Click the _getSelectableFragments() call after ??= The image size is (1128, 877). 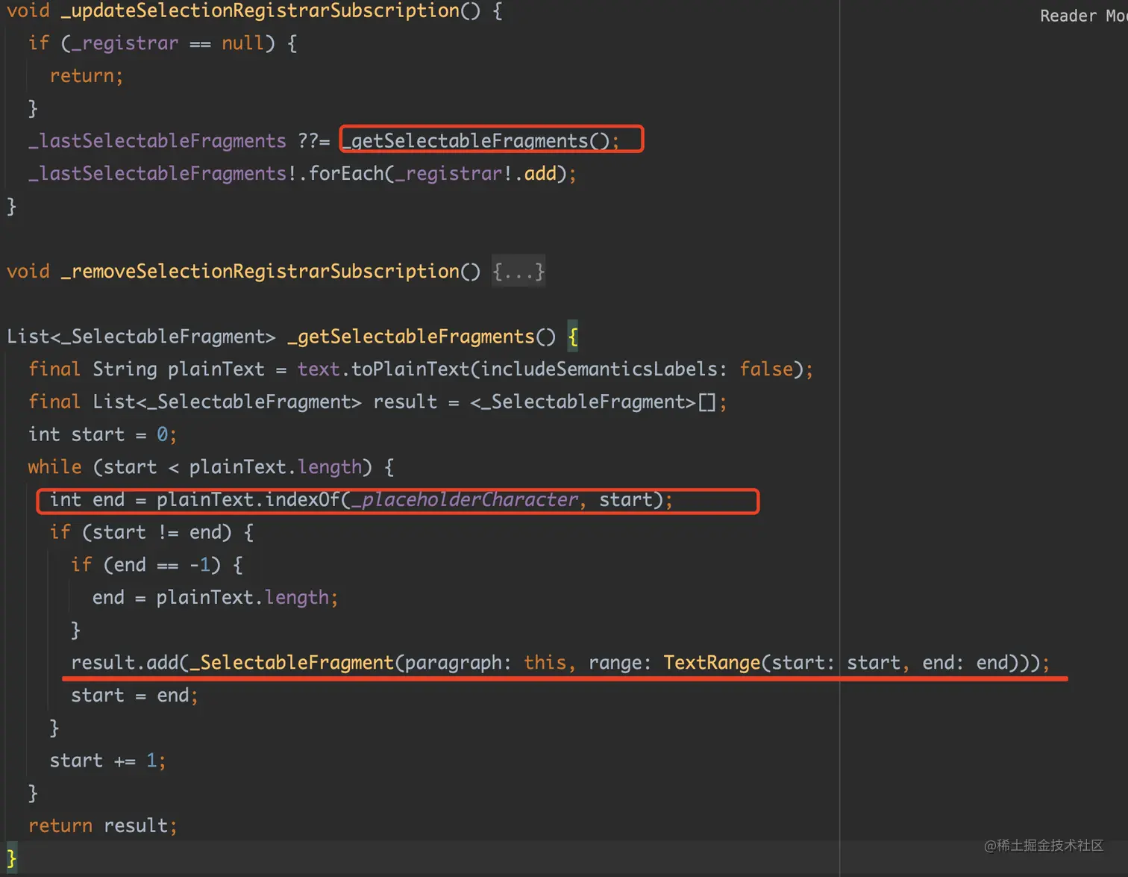tap(480, 141)
